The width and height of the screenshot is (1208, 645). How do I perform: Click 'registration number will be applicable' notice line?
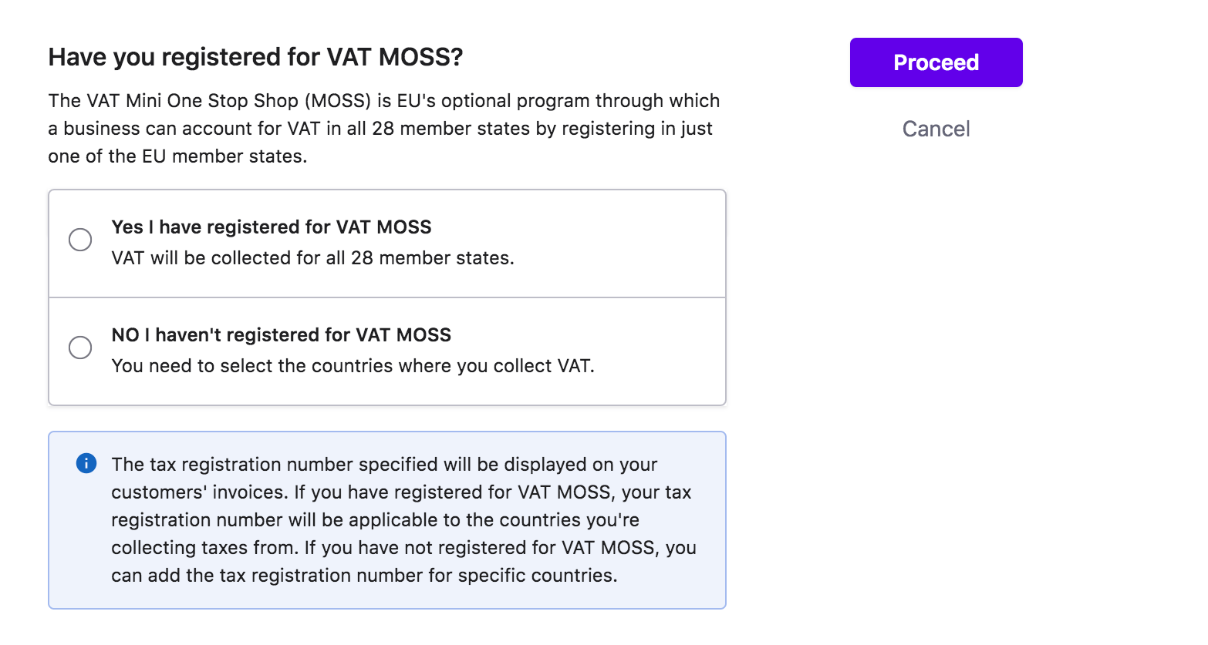pos(375,520)
